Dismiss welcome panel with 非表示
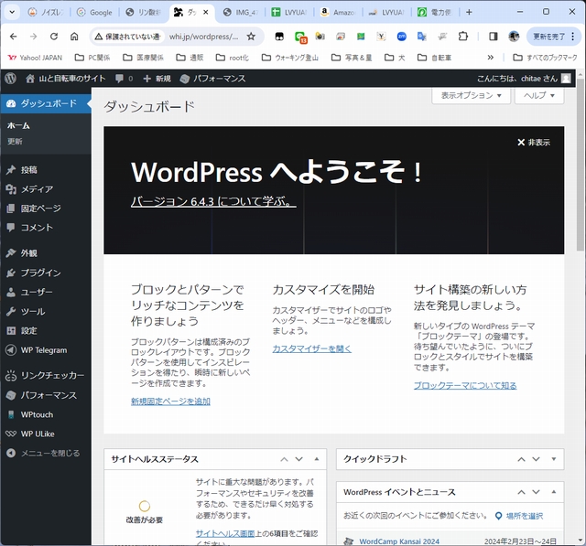This screenshot has width=586, height=546. coord(533,142)
